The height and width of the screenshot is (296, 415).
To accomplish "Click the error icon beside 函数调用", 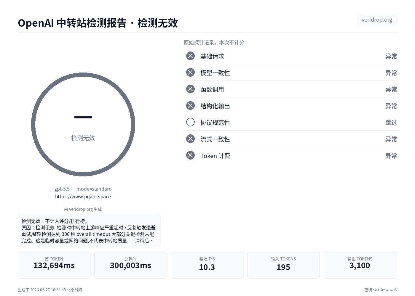I will pos(190,89).
